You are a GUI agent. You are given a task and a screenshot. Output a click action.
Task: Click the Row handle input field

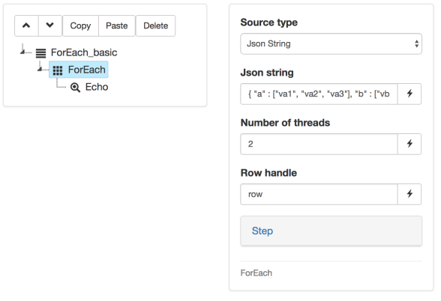(319, 194)
